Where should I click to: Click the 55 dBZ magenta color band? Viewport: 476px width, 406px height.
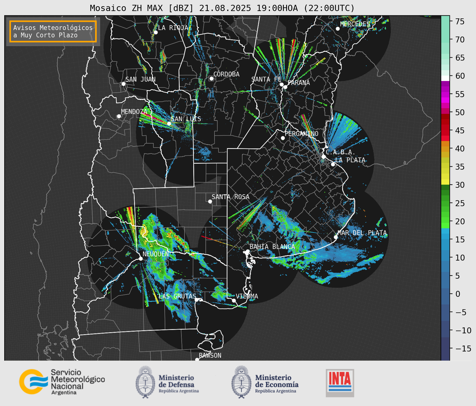point(445,95)
